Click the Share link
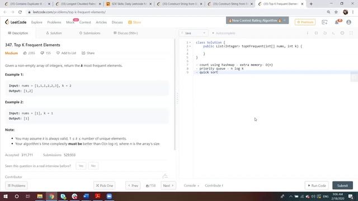This screenshot has width=358, height=201. tap(88, 53)
